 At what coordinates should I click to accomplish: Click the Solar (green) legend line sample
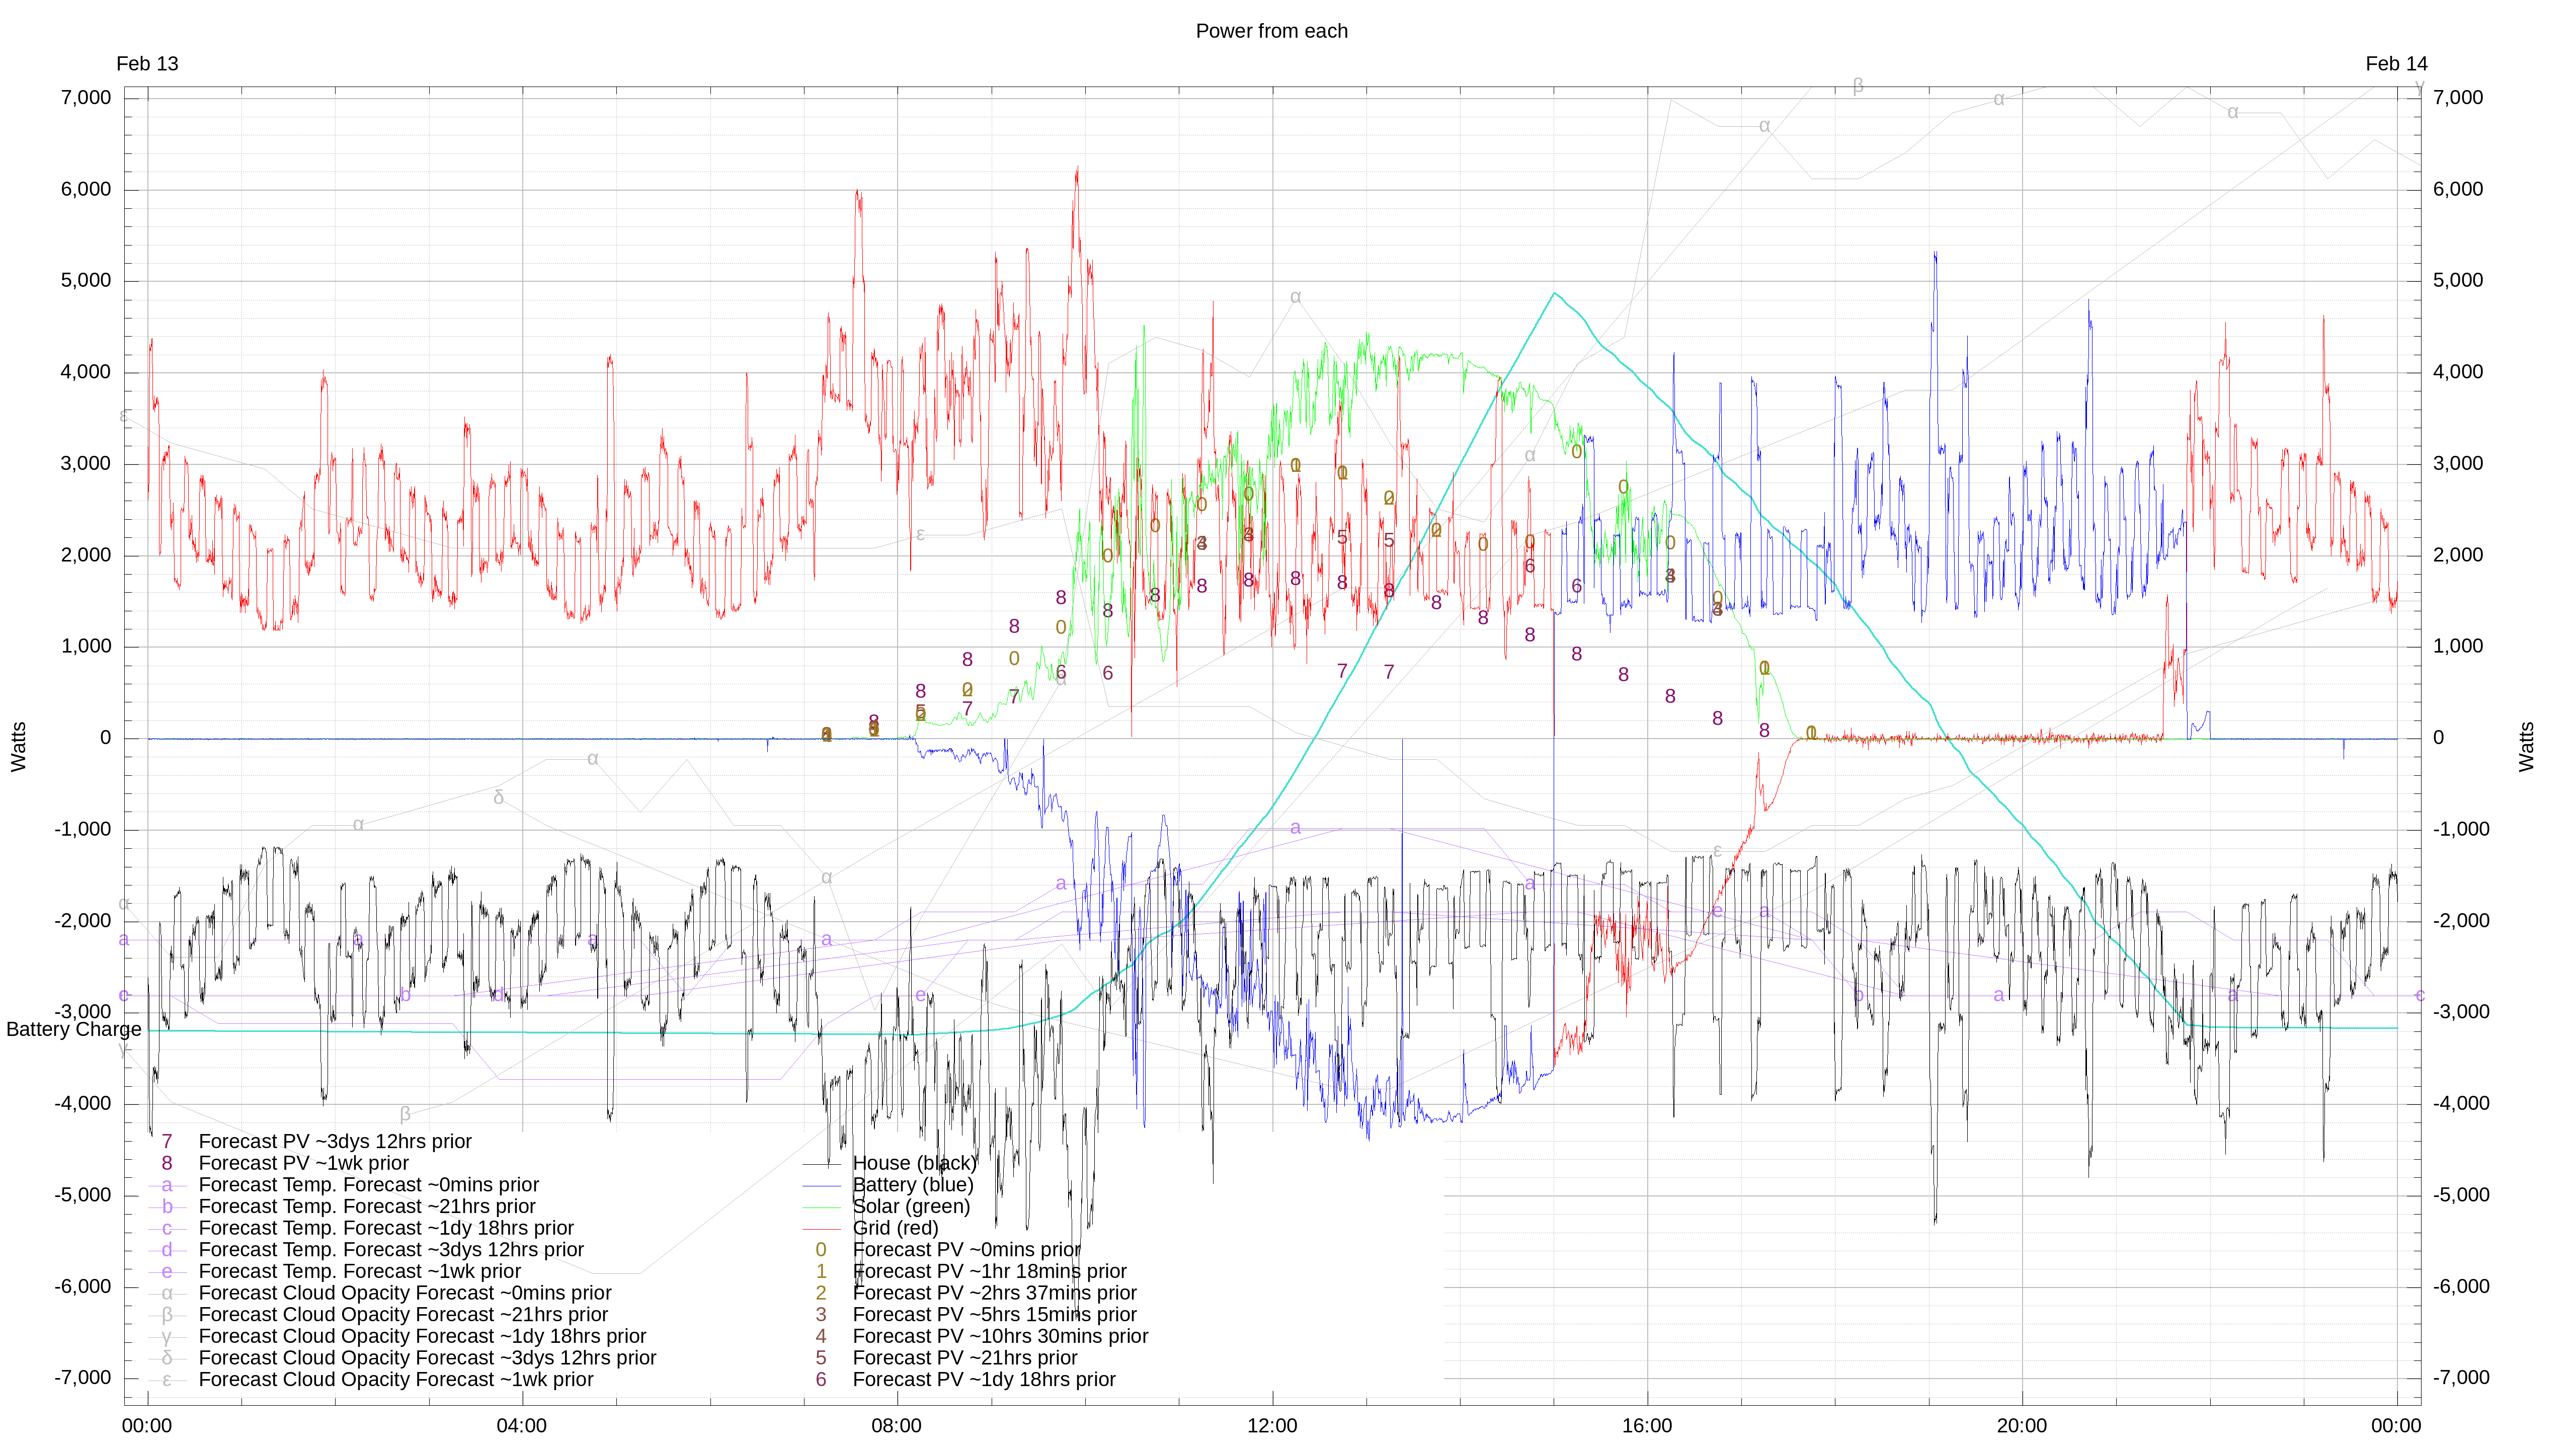[821, 1207]
